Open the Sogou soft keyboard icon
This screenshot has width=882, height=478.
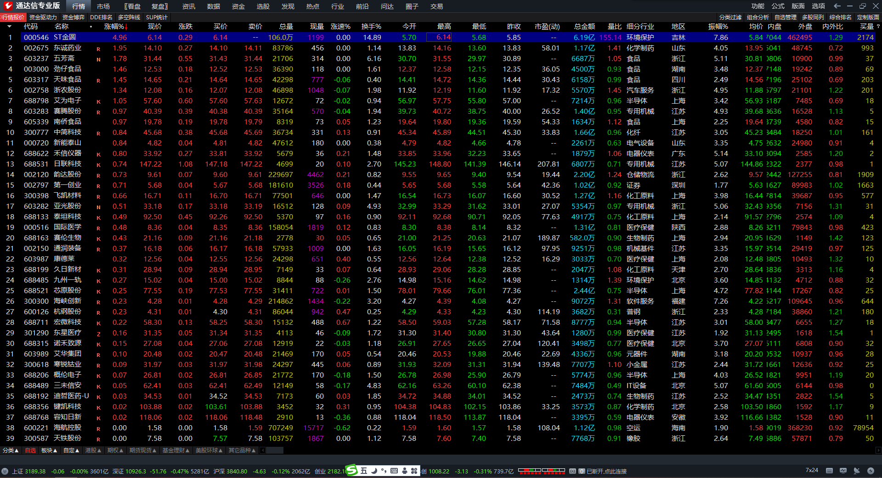394,471
